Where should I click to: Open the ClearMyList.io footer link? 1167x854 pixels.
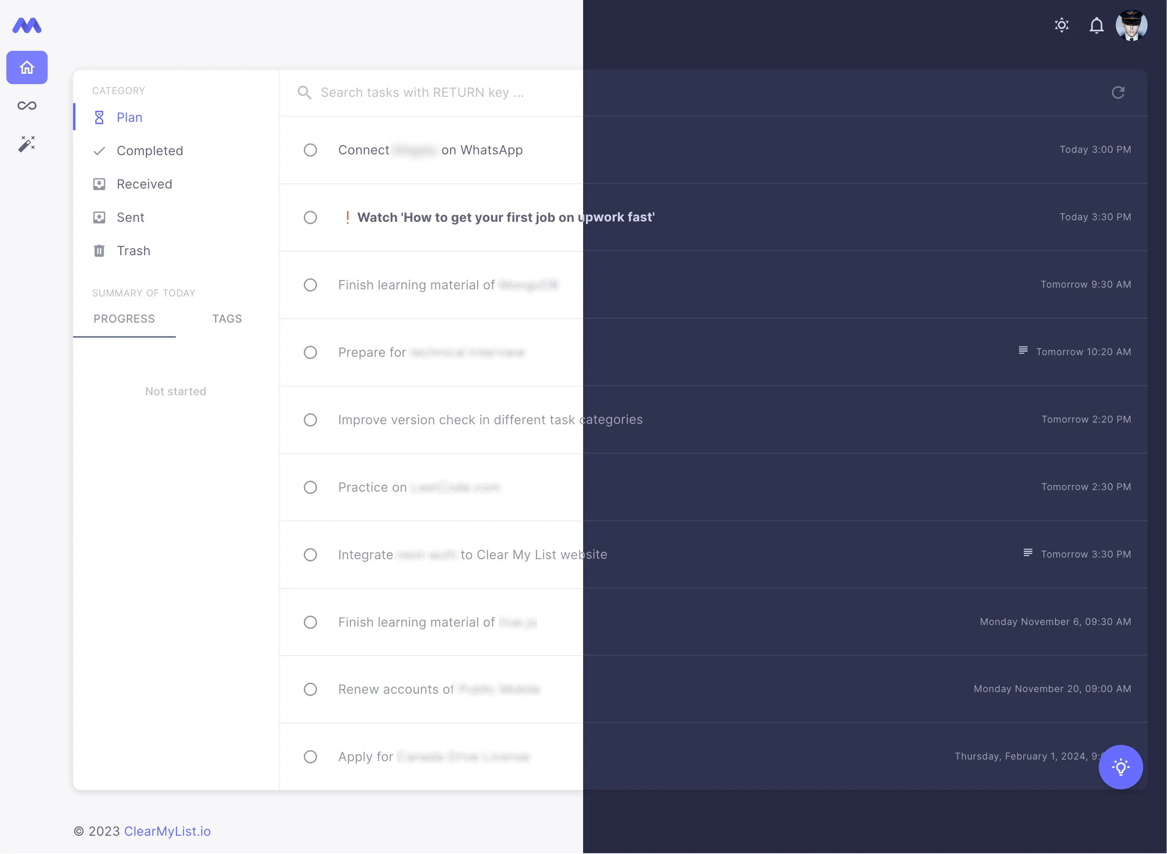(167, 831)
